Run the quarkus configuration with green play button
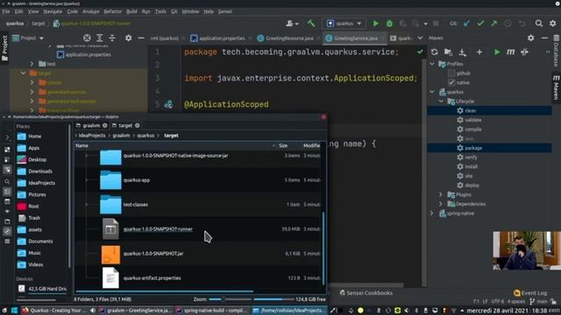The image size is (561, 315). (x=376, y=24)
